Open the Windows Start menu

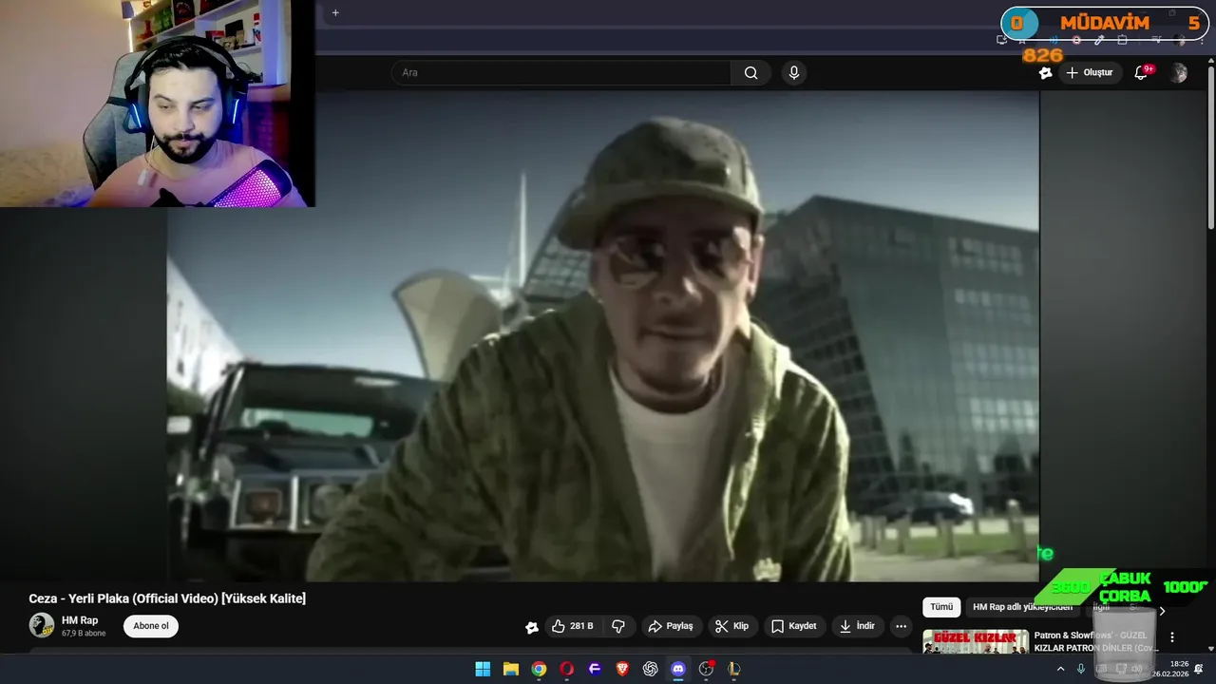pos(483,669)
